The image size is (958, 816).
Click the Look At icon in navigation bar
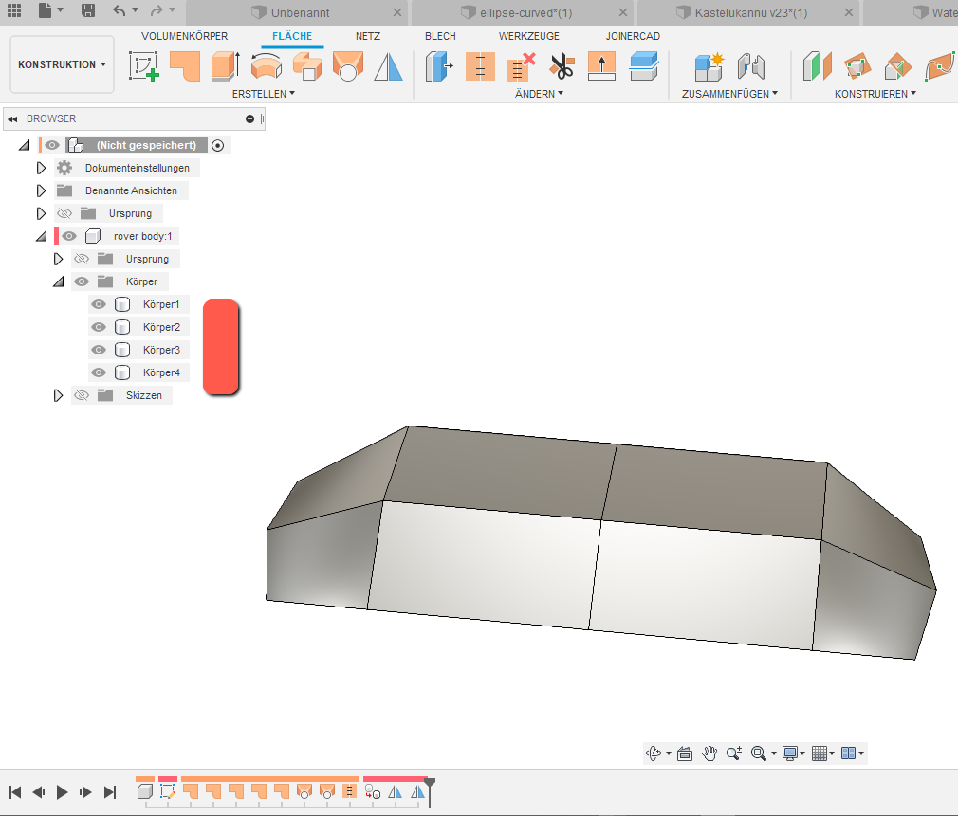tap(685, 753)
